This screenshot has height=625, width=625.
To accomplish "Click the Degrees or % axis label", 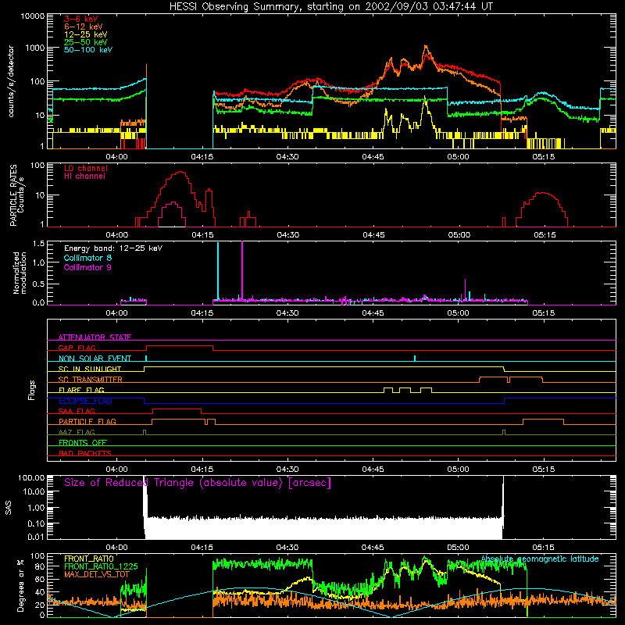I will click(20, 586).
